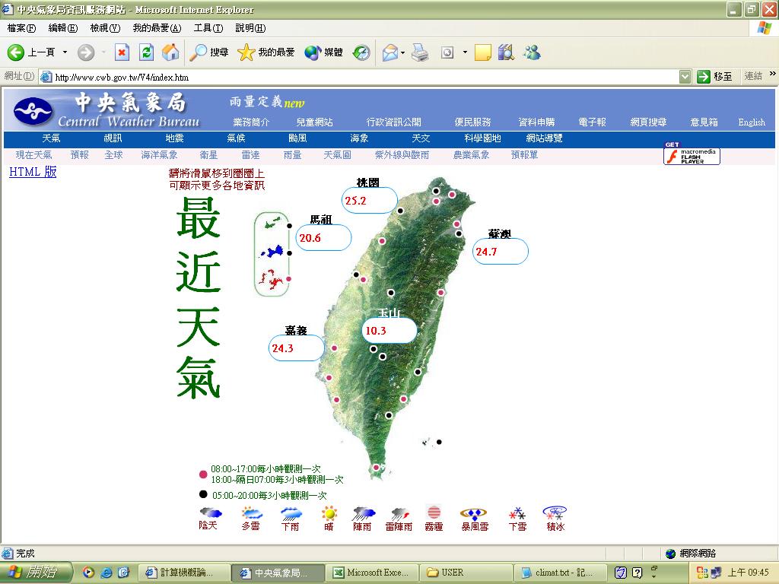Open the History toolbar icon
The width and height of the screenshot is (779, 584).
pyautogui.click(x=361, y=52)
